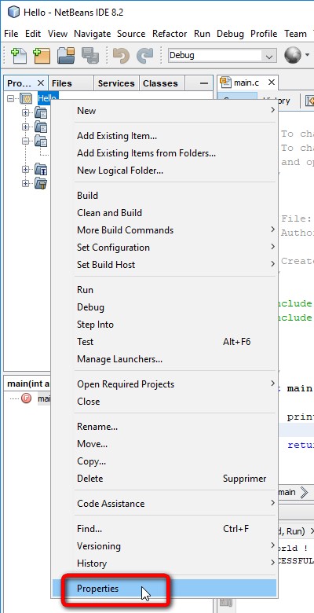Select Manage Launchers... menu entry

(x=119, y=358)
